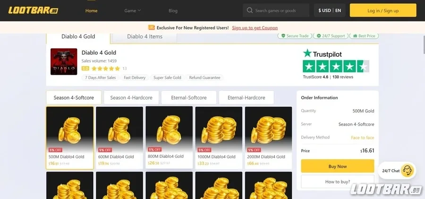Click the Fast Delivery tag
Screen dimensions: 425x199
(x=135, y=78)
